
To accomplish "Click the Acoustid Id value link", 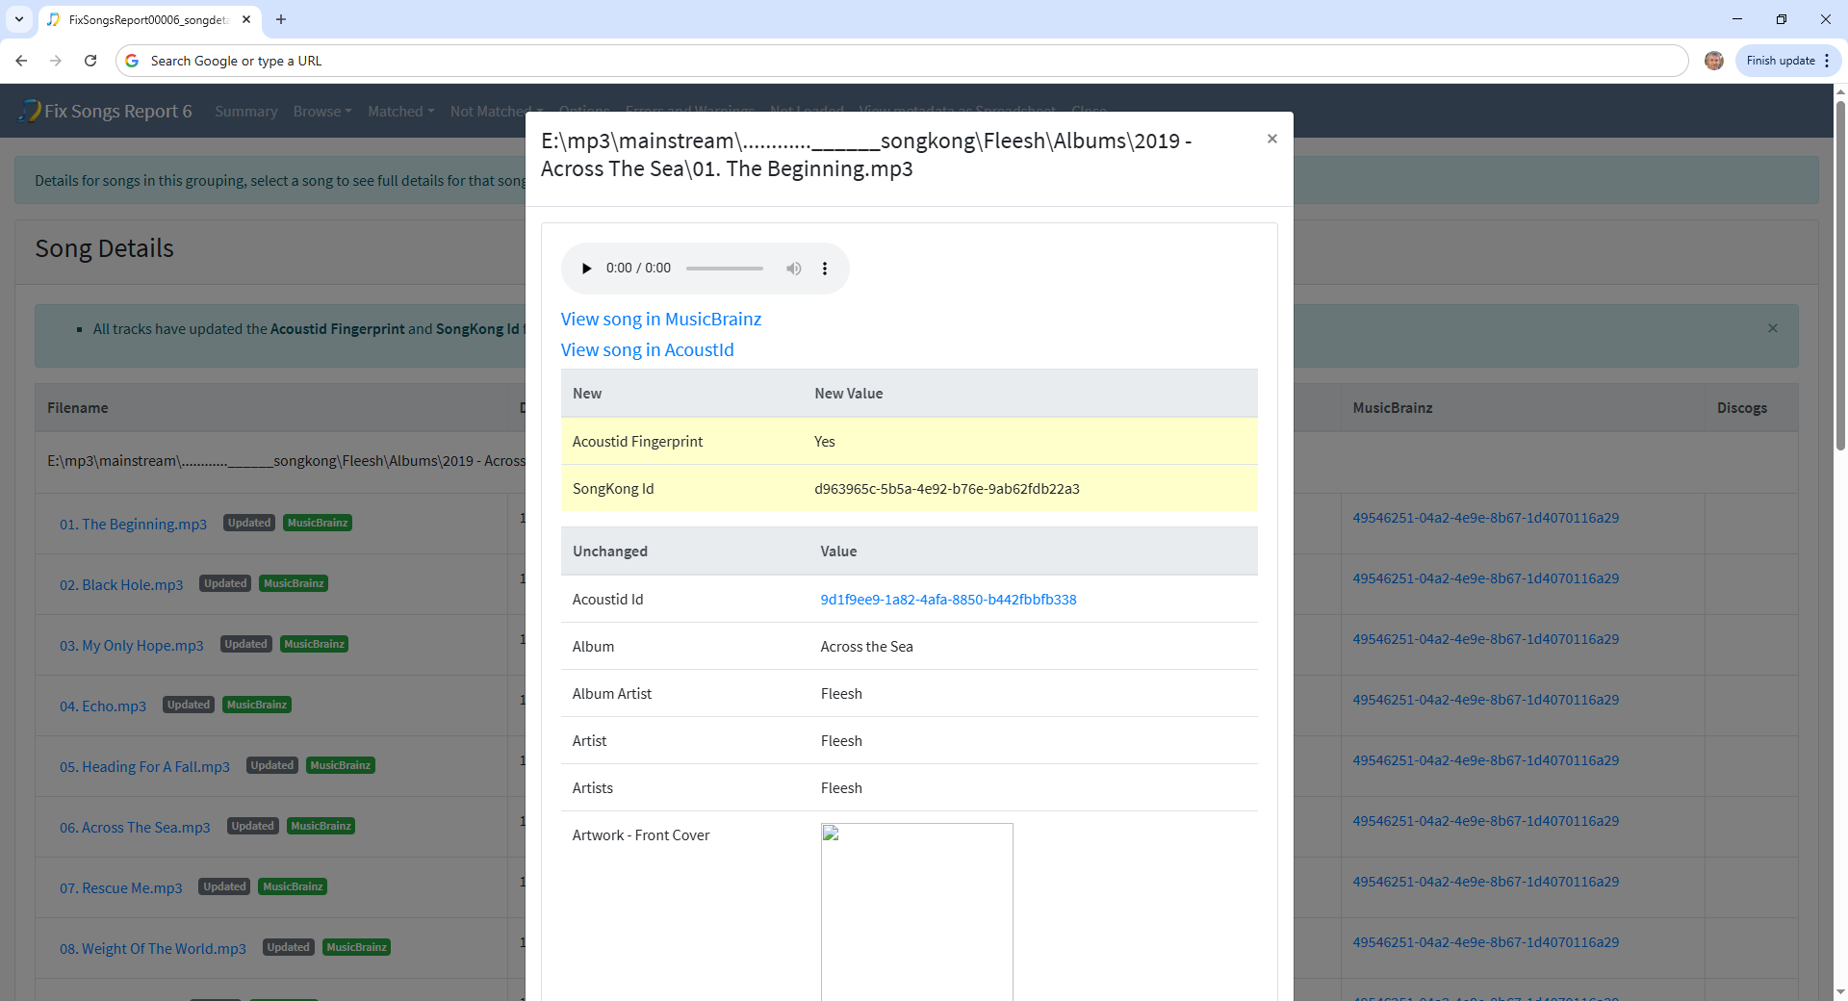I will 947,600.
